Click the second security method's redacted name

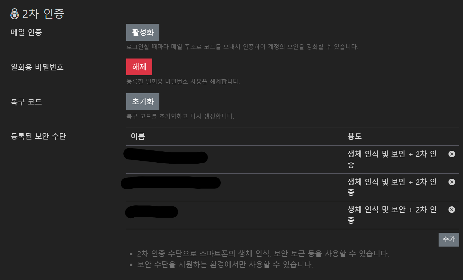click(170, 183)
